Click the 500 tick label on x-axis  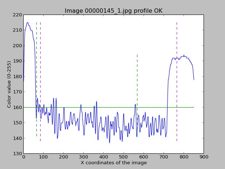click(x=124, y=157)
